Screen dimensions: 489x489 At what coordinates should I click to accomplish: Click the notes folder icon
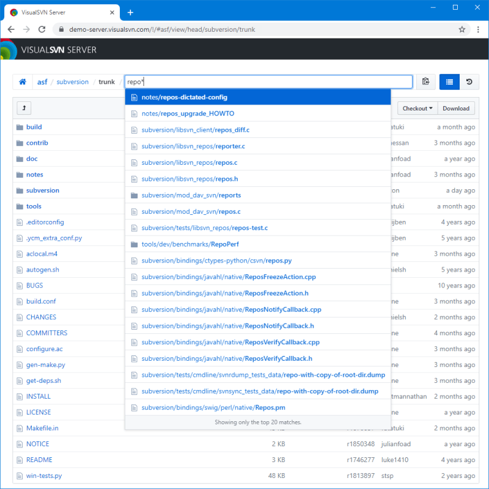(x=21, y=175)
